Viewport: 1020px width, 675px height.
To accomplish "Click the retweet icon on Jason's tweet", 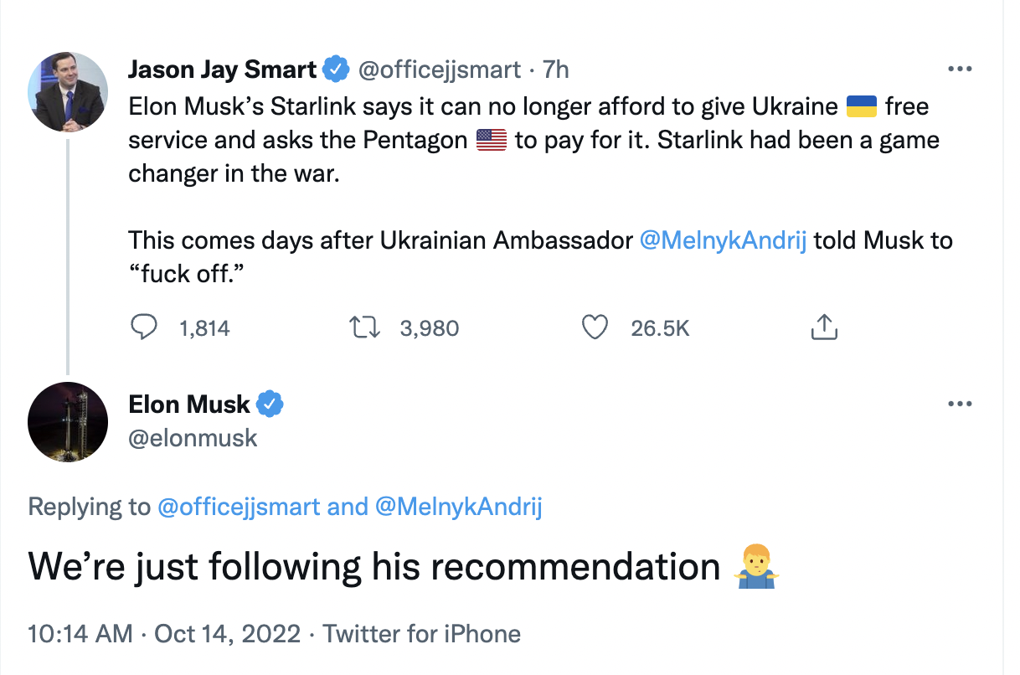I will click(x=364, y=327).
